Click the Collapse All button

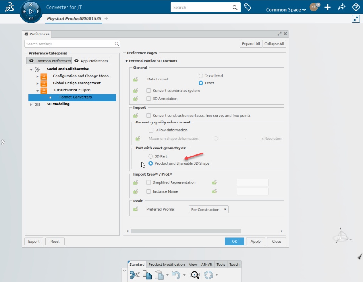(274, 44)
